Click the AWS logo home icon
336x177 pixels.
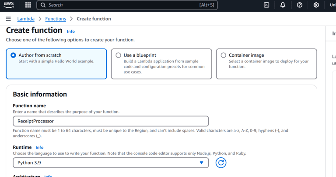pos(9,5)
